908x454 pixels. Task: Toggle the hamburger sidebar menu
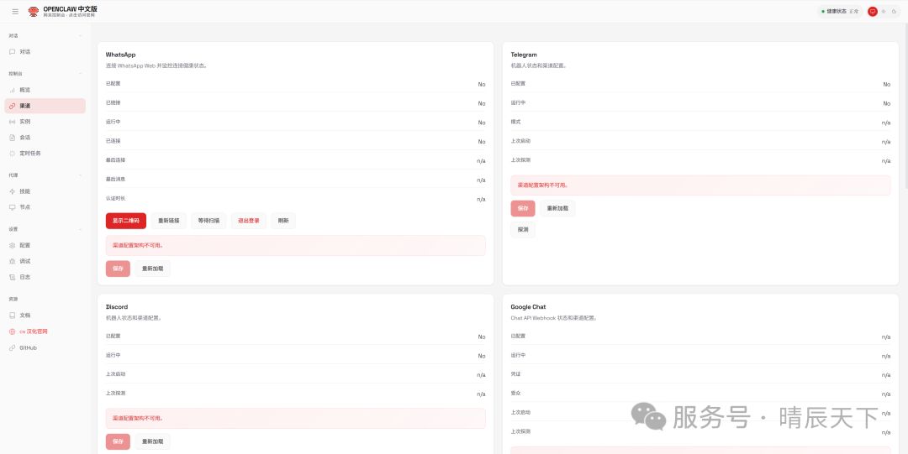tap(15, 12)
